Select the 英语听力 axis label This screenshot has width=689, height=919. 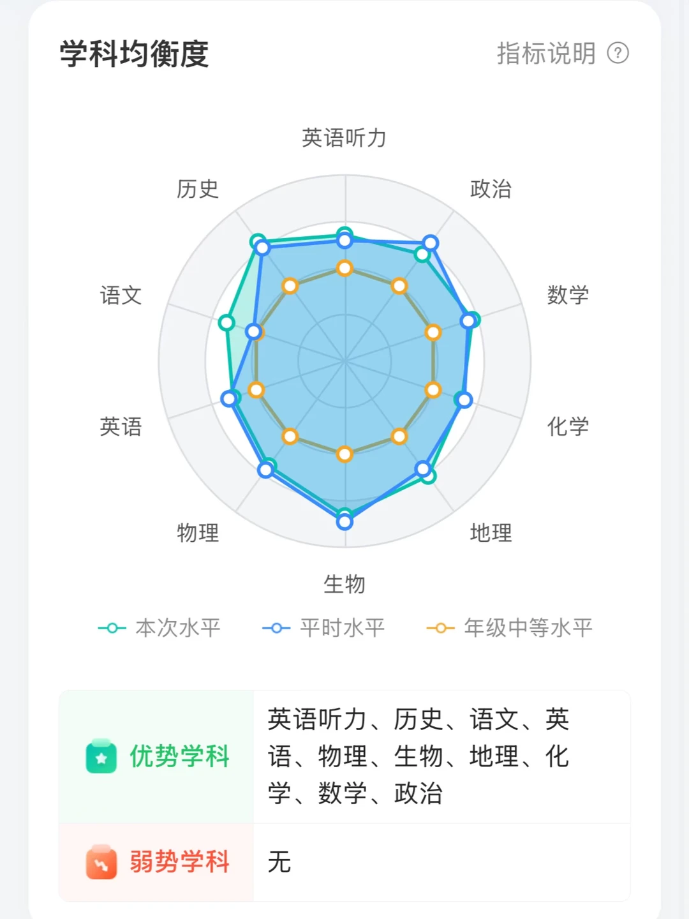(x=345, y=137)
